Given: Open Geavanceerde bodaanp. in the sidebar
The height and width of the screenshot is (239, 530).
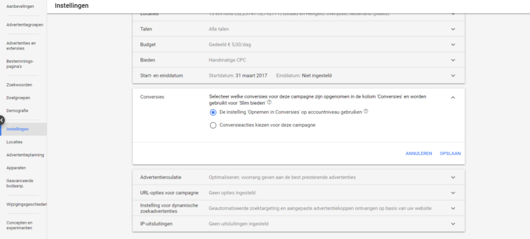Looking at the screenshot, I should tap(20, 183).
